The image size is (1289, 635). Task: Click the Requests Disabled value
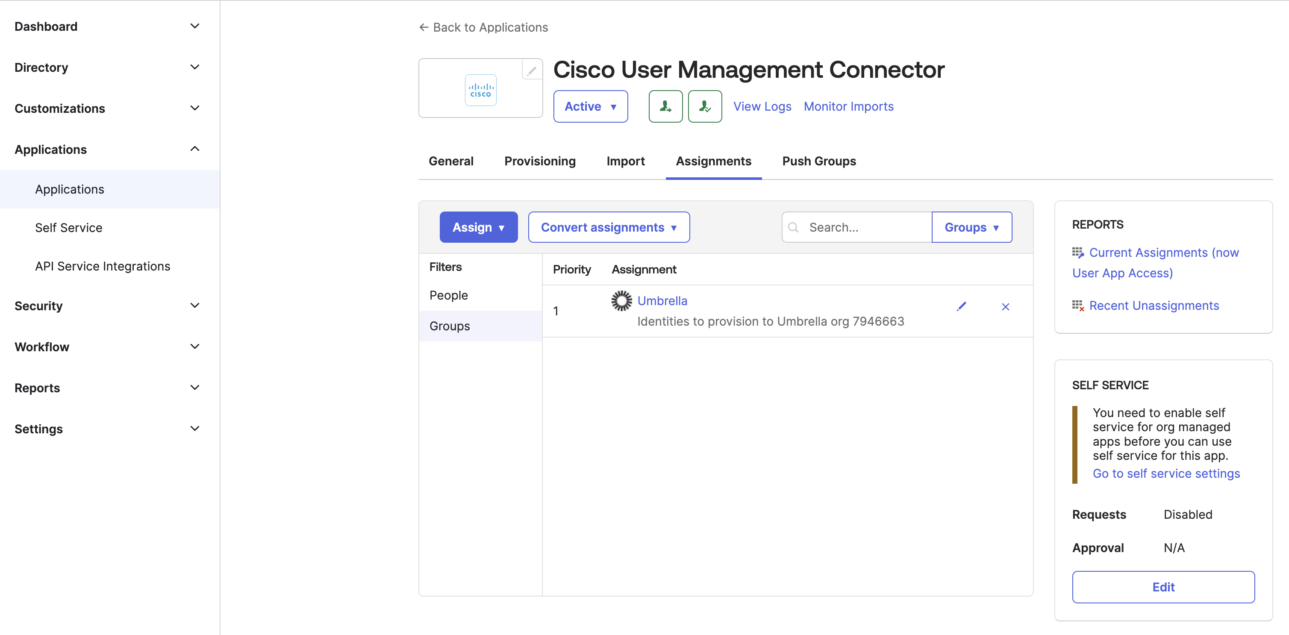click(1187, 515)
